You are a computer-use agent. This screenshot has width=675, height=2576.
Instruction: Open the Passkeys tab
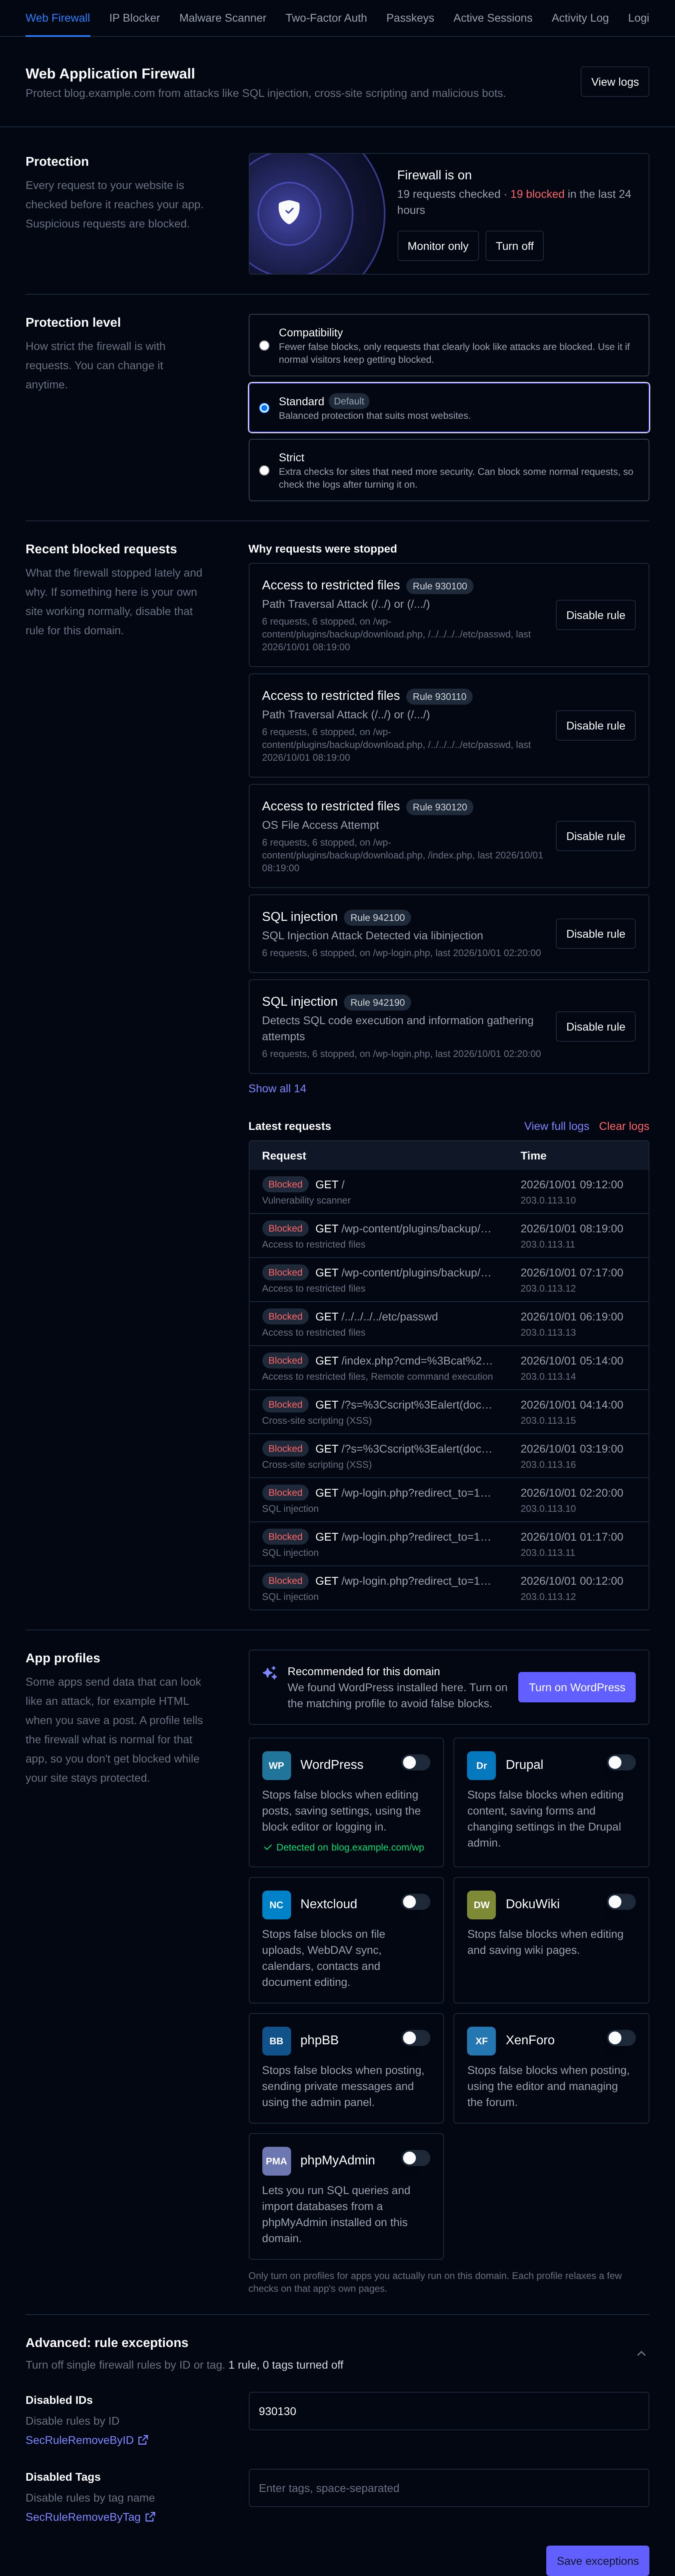coord(410,18)
